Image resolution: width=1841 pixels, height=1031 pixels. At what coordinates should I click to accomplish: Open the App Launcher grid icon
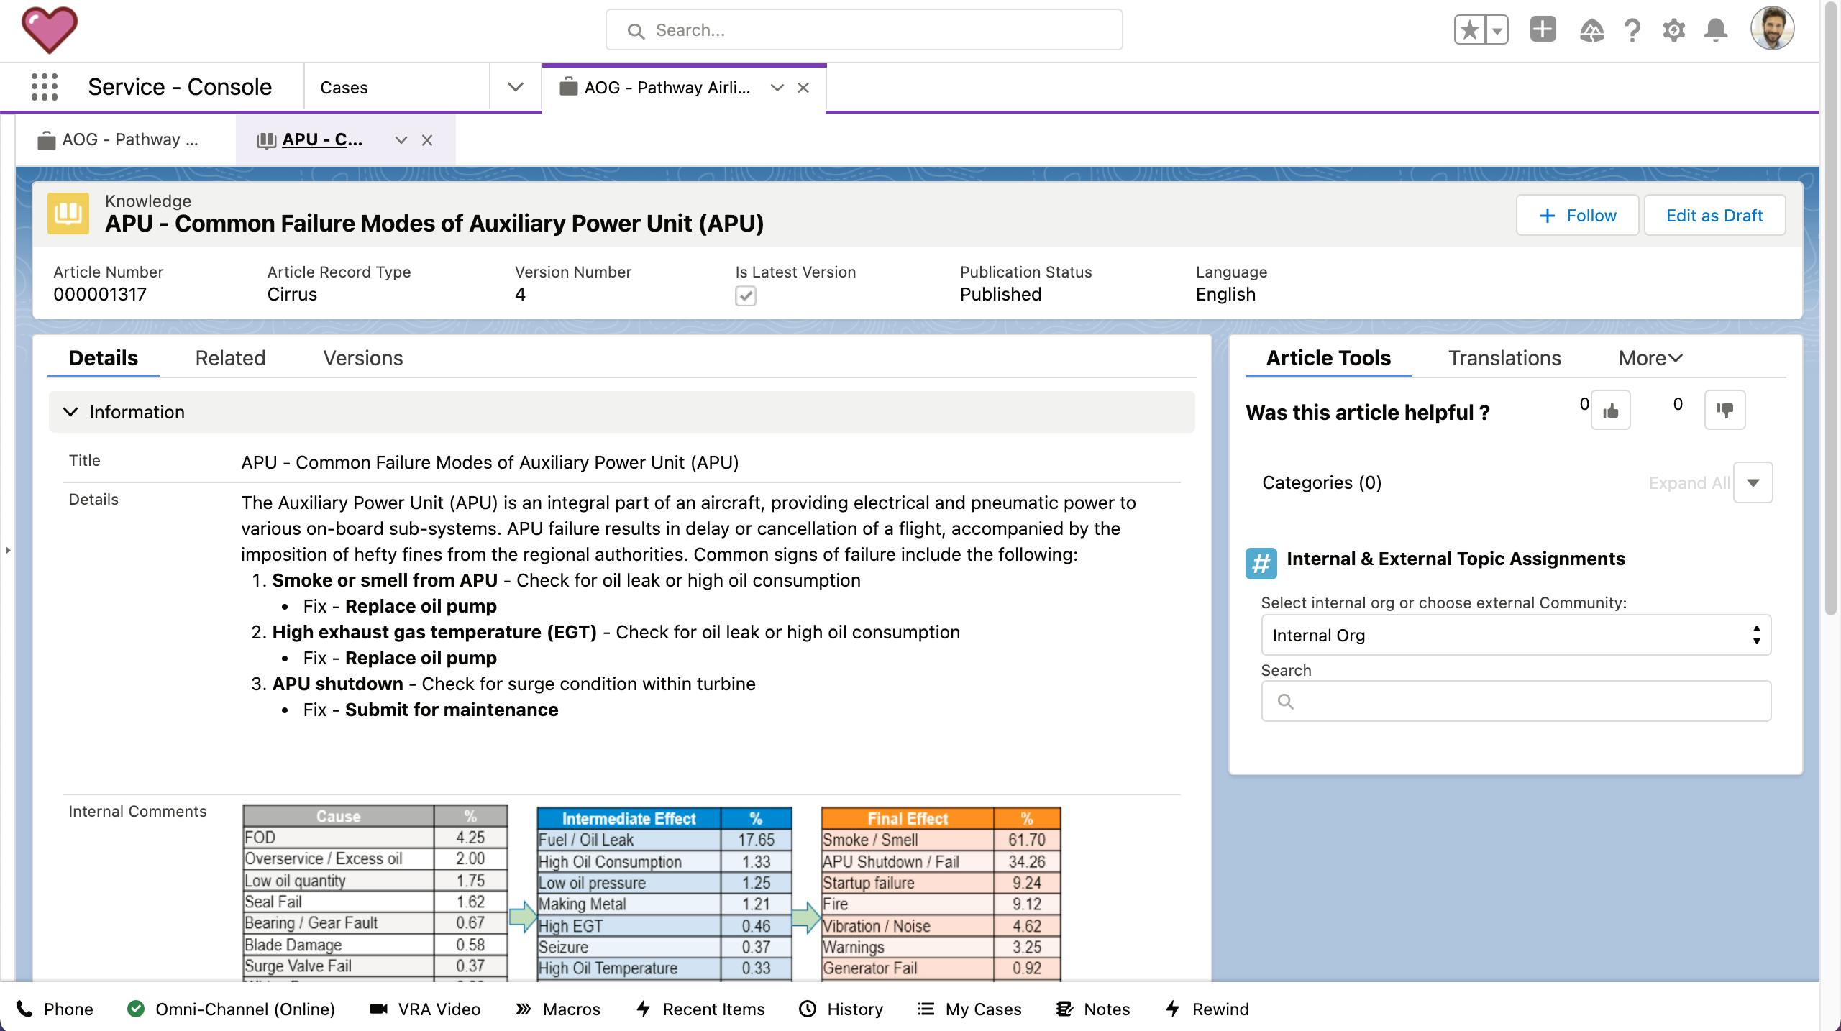(45, 87)
